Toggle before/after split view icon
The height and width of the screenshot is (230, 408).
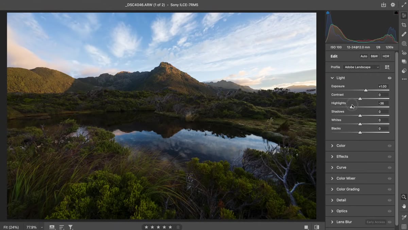coord(317,227)
